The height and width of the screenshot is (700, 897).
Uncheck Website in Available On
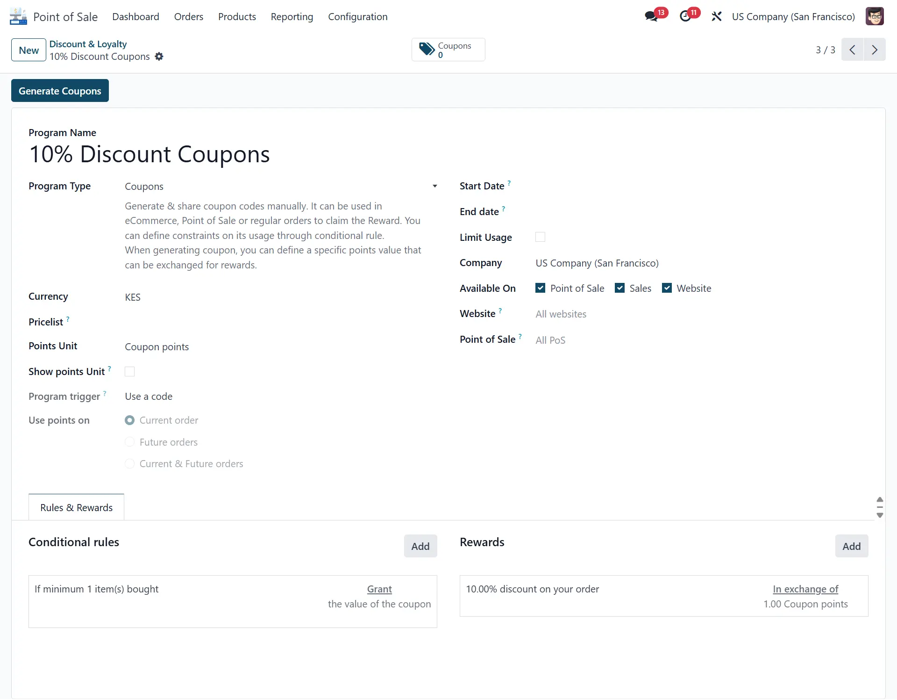click(667, 288)
